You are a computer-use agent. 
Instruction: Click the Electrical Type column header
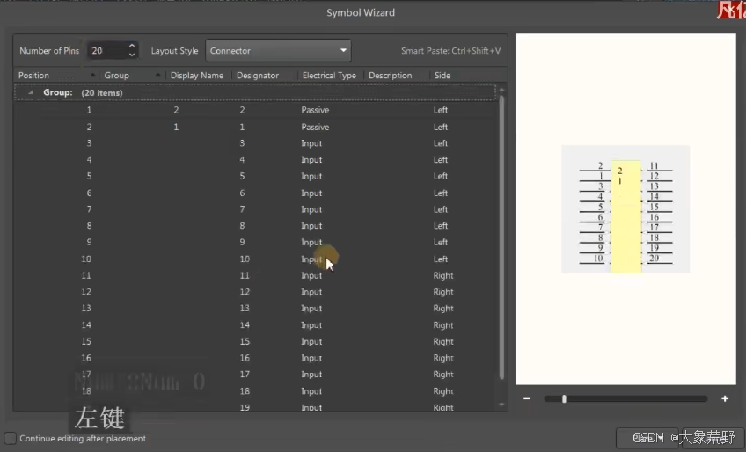tap(329, 75)
